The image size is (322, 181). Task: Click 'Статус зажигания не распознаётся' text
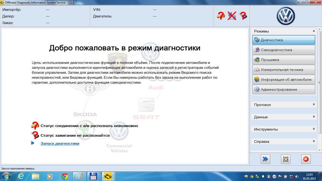click(75, 135)
